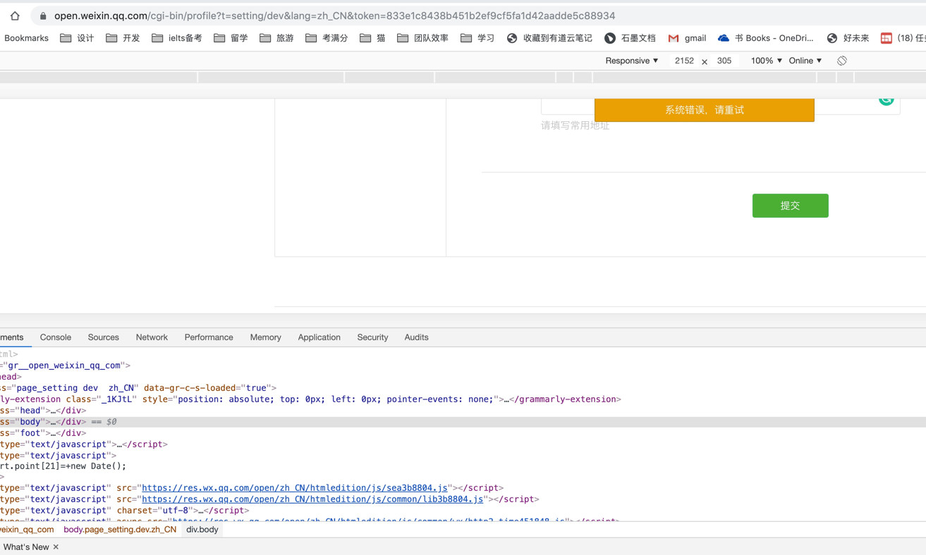Click the browser Home icon
Image resolution: width=926 pixels, height=555 pixels.
coord(15,15)
